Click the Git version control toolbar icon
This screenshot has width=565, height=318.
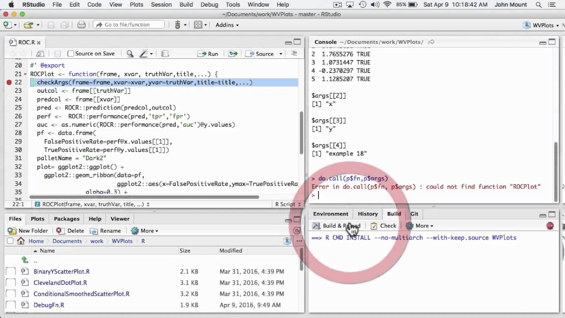coord(177,25)
